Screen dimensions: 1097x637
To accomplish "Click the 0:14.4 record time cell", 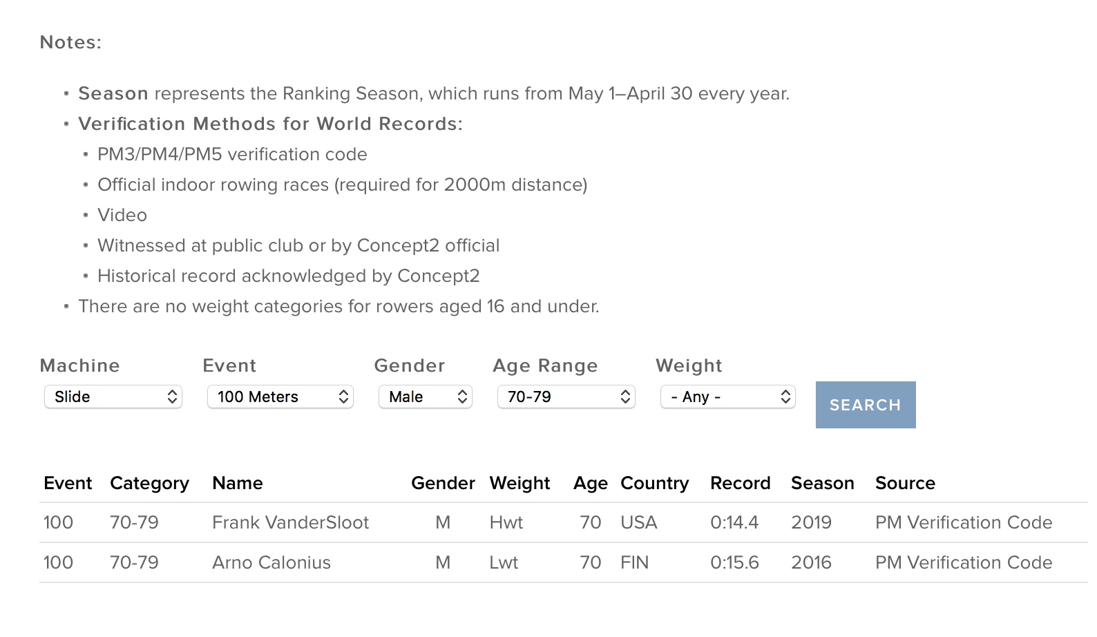I will [734, 522].
